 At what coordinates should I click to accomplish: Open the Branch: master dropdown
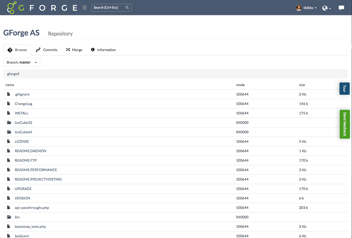[21, 62]
